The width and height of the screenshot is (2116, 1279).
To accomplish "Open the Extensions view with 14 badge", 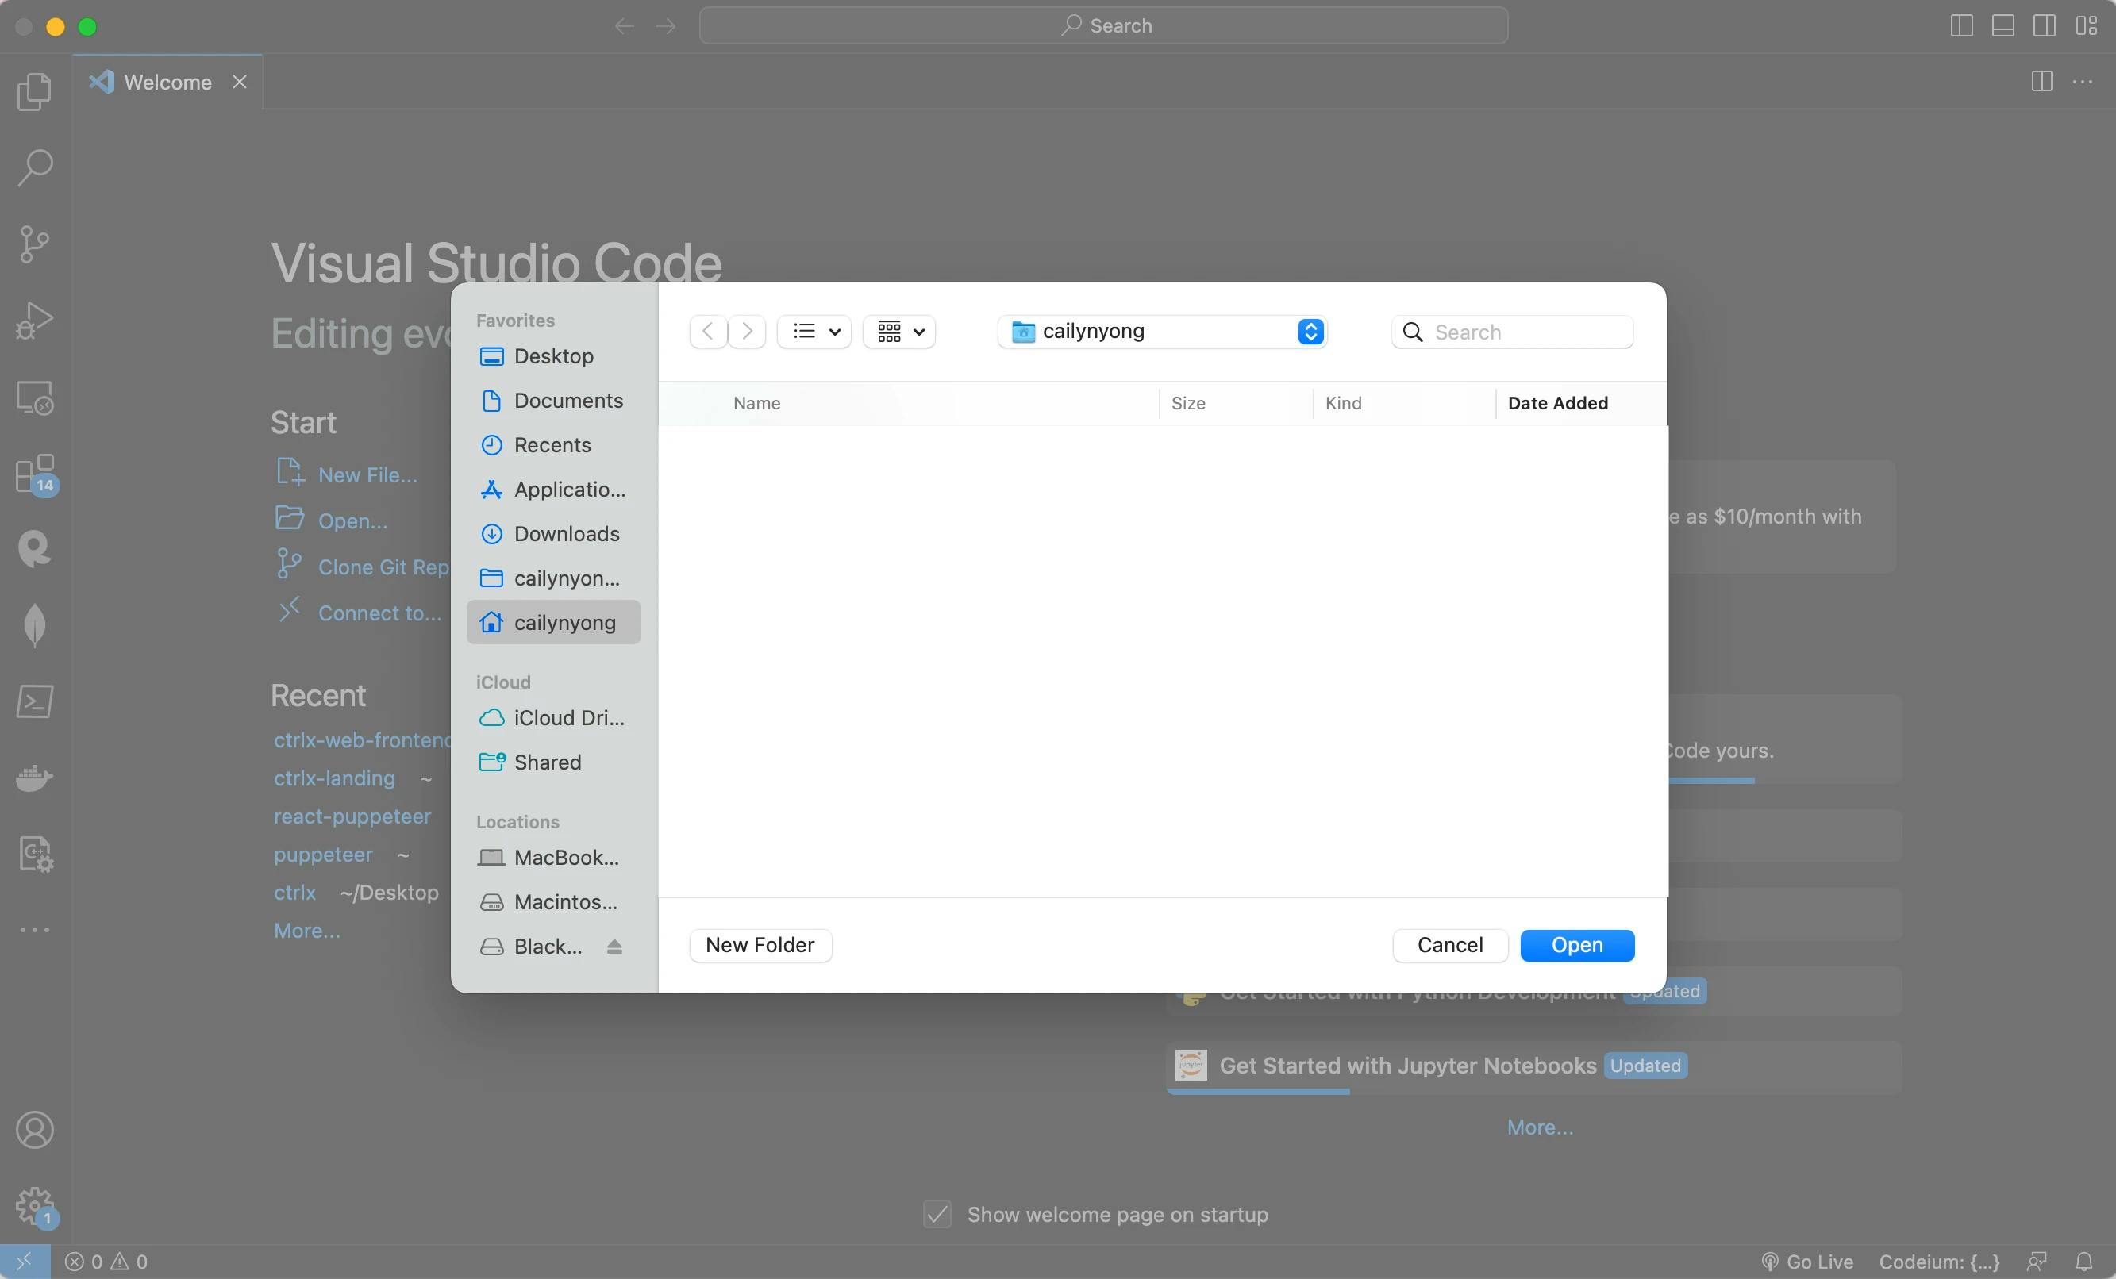I will tap(34, 473).
